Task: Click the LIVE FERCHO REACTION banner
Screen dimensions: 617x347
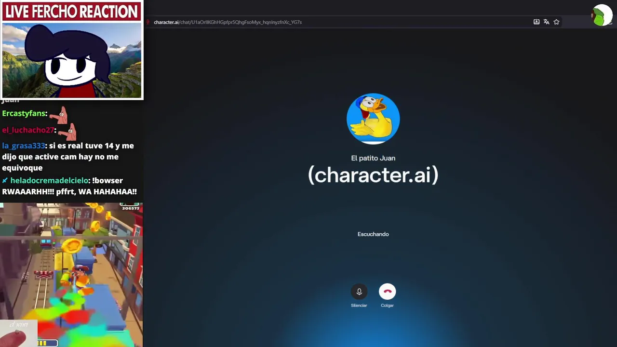Action: point(71,12)
